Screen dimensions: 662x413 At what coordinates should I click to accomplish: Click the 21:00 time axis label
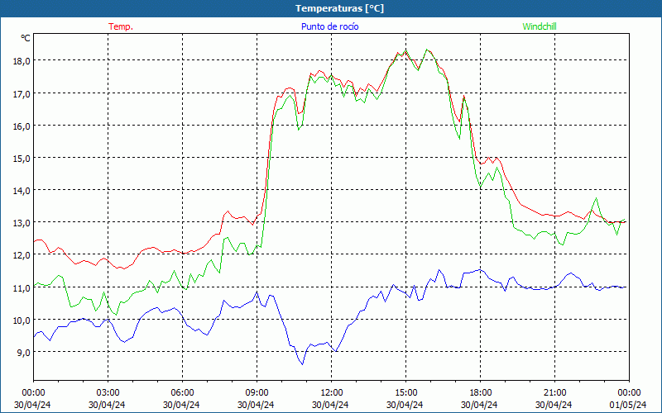tap(554, 393)
